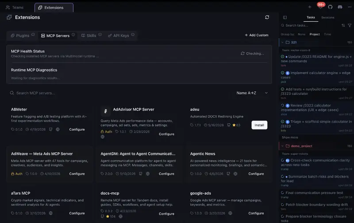Click the info icon beside API Keys
This screenshot has height=223, width=354.
pos(133,35)
